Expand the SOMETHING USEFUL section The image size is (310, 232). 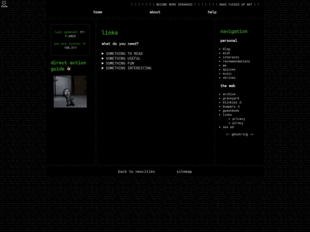[121, 58]
